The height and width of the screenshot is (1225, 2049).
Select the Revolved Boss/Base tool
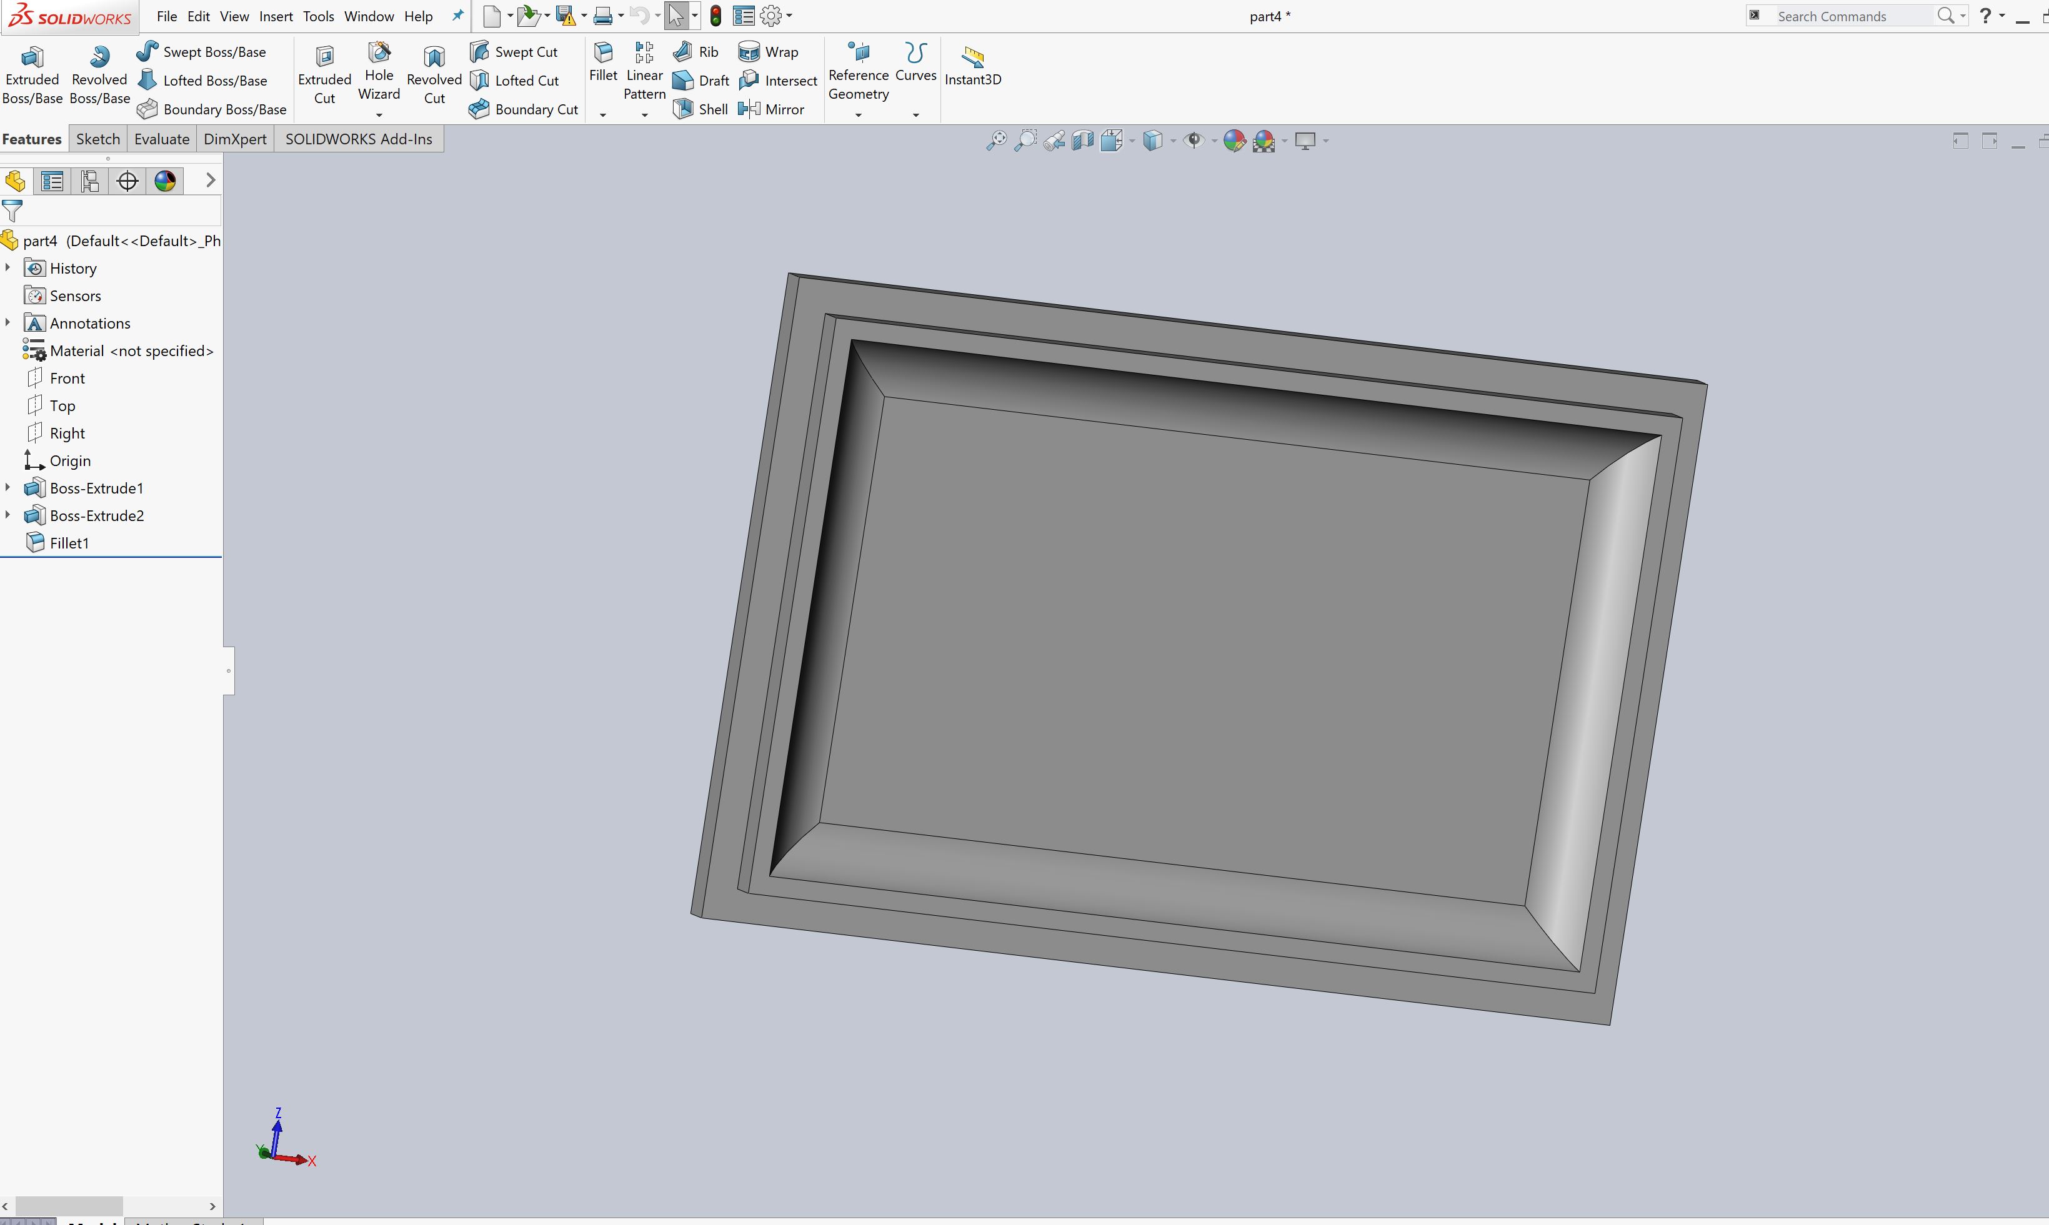(99, 75)
